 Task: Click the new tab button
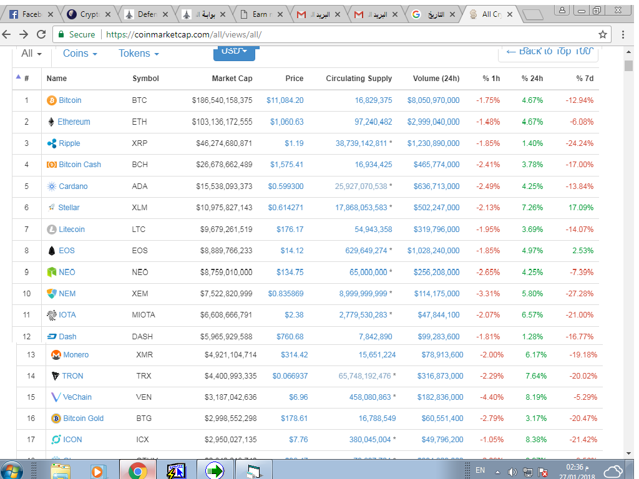pyautogui.click(x=532, y=15)
